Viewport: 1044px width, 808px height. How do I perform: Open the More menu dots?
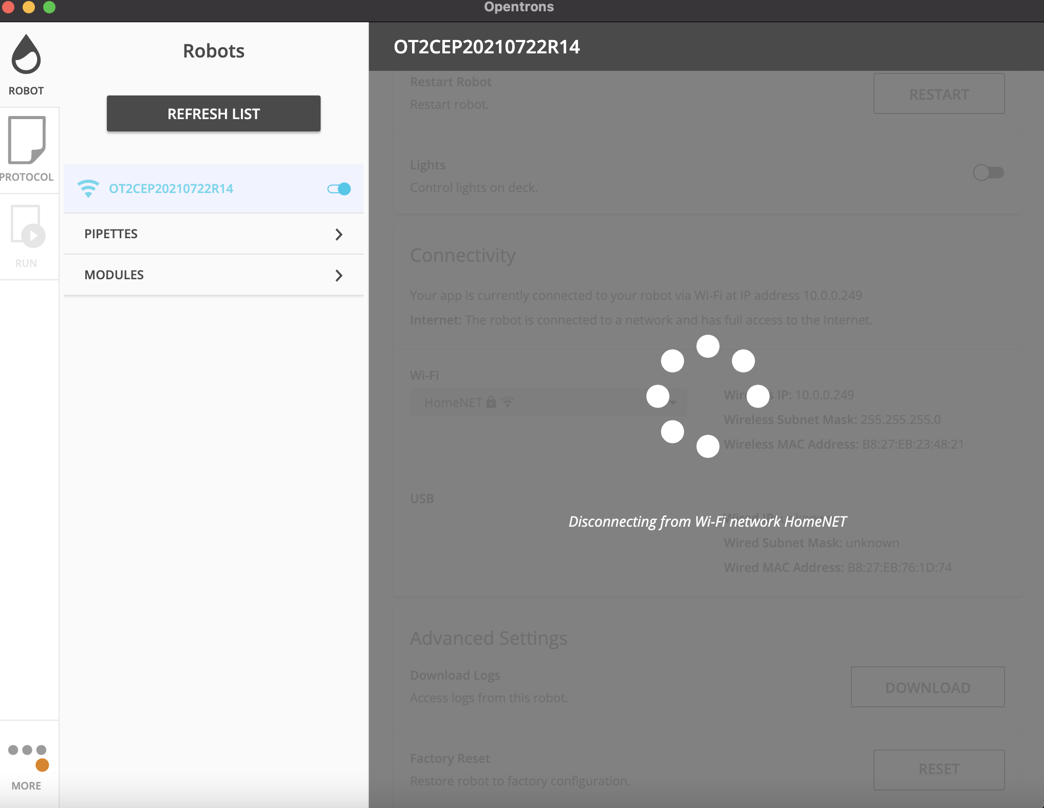[27, 750]
